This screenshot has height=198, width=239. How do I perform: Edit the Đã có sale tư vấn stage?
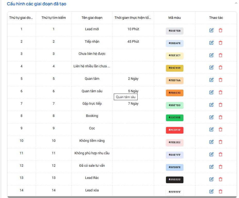click(x=211, y=167)
